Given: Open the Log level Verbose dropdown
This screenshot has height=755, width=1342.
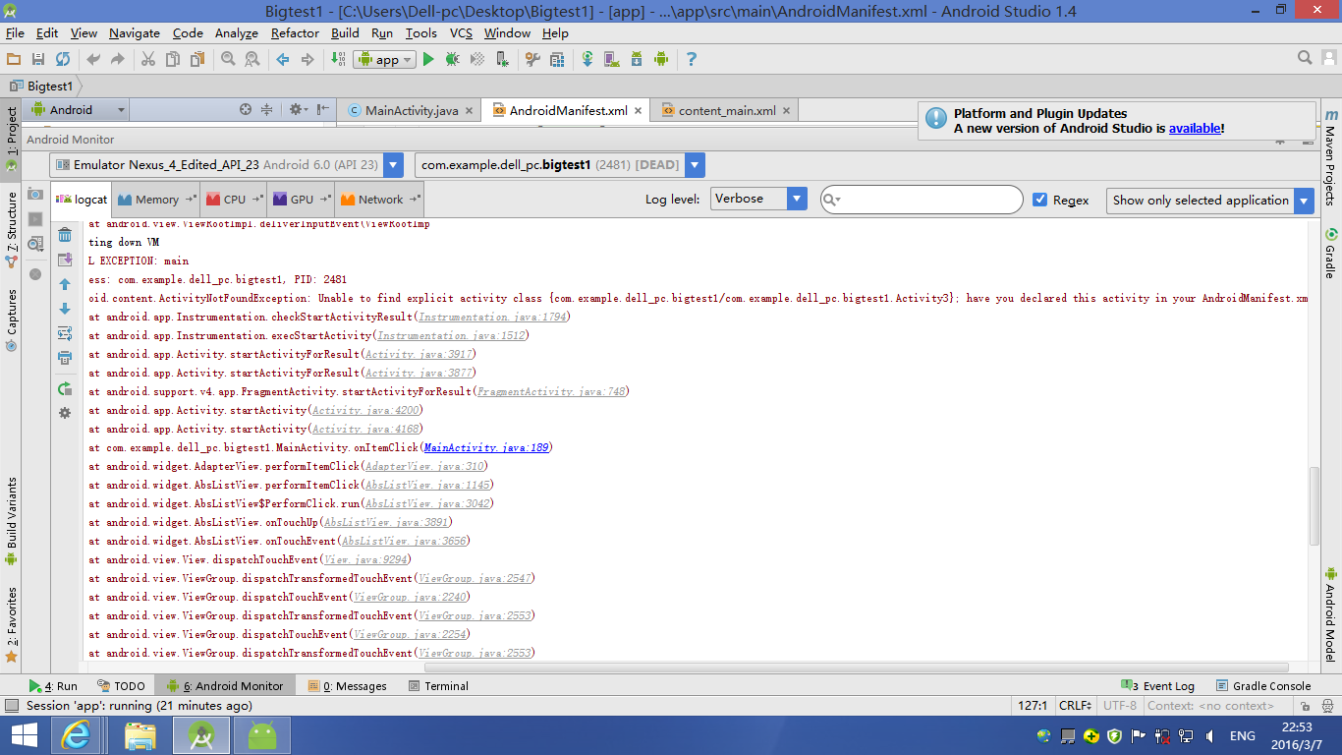Looking at the screenshot, I should pos(757,199).
